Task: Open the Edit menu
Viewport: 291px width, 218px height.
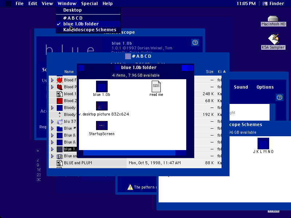Action: [33, 4]
